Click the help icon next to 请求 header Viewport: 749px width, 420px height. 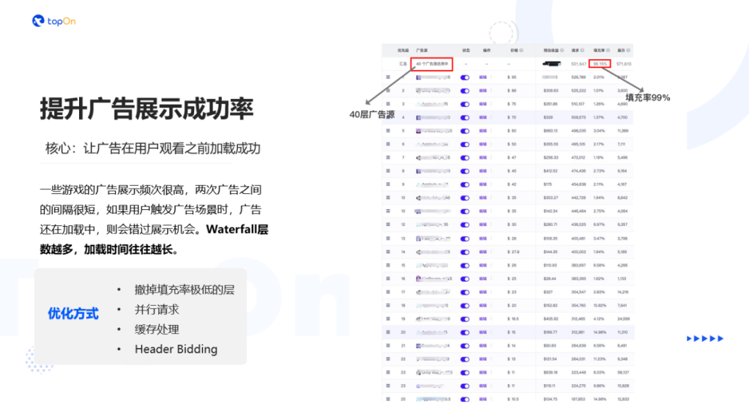pos(582,50)
